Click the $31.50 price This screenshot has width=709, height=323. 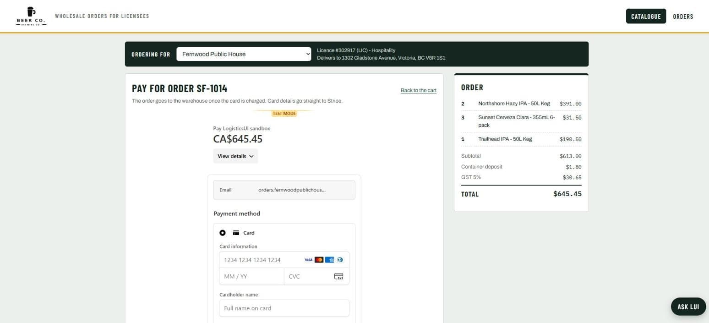(x=572, y=118)
